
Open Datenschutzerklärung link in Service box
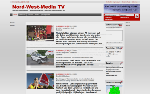114,67
